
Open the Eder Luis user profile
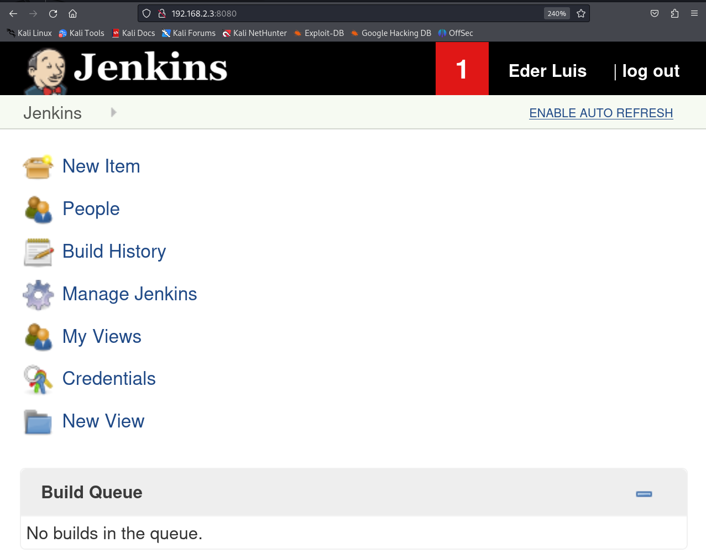point(547,71)
